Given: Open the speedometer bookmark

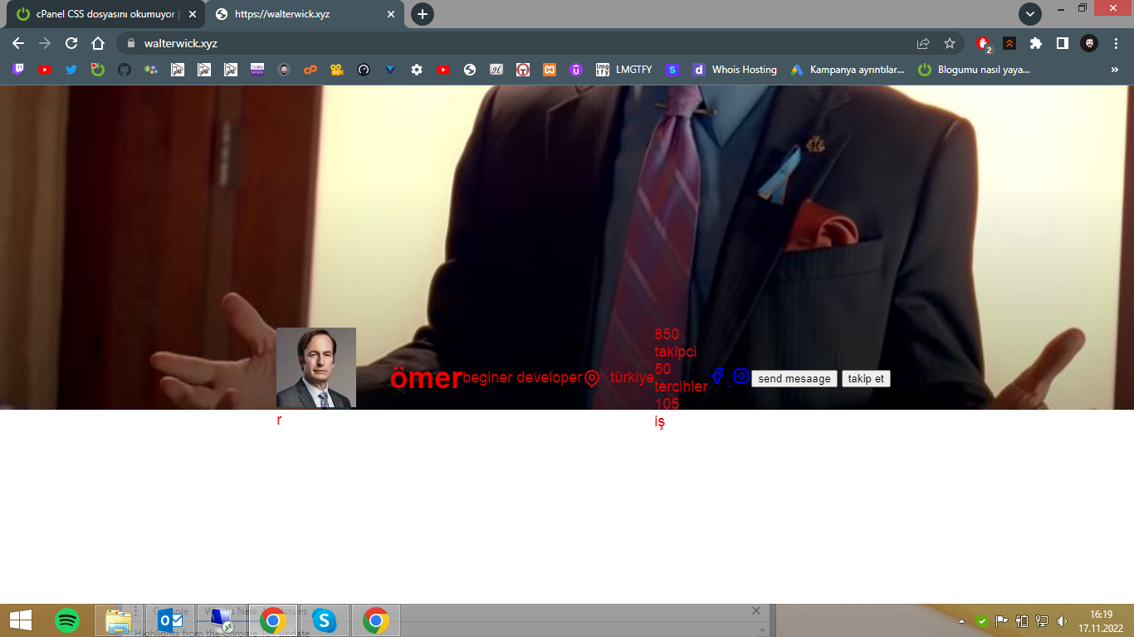Looking at the screenshot, I should pyautogui.click(x=364, y=70).
